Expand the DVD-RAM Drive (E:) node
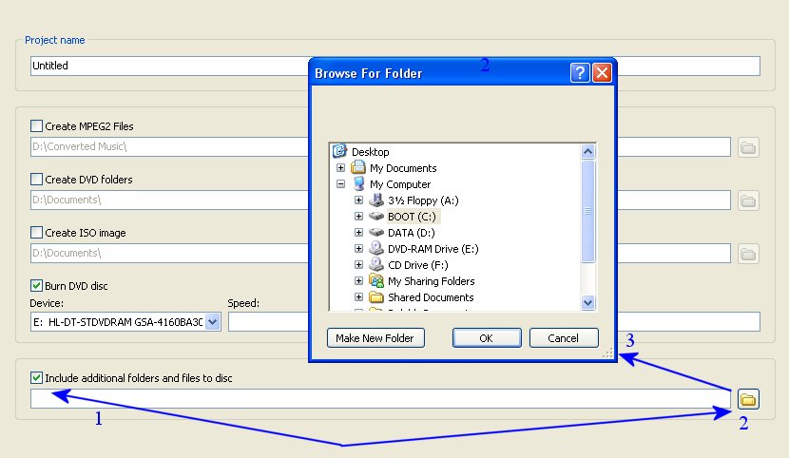Viewport: 789px width, 458px height. point(358,248)
